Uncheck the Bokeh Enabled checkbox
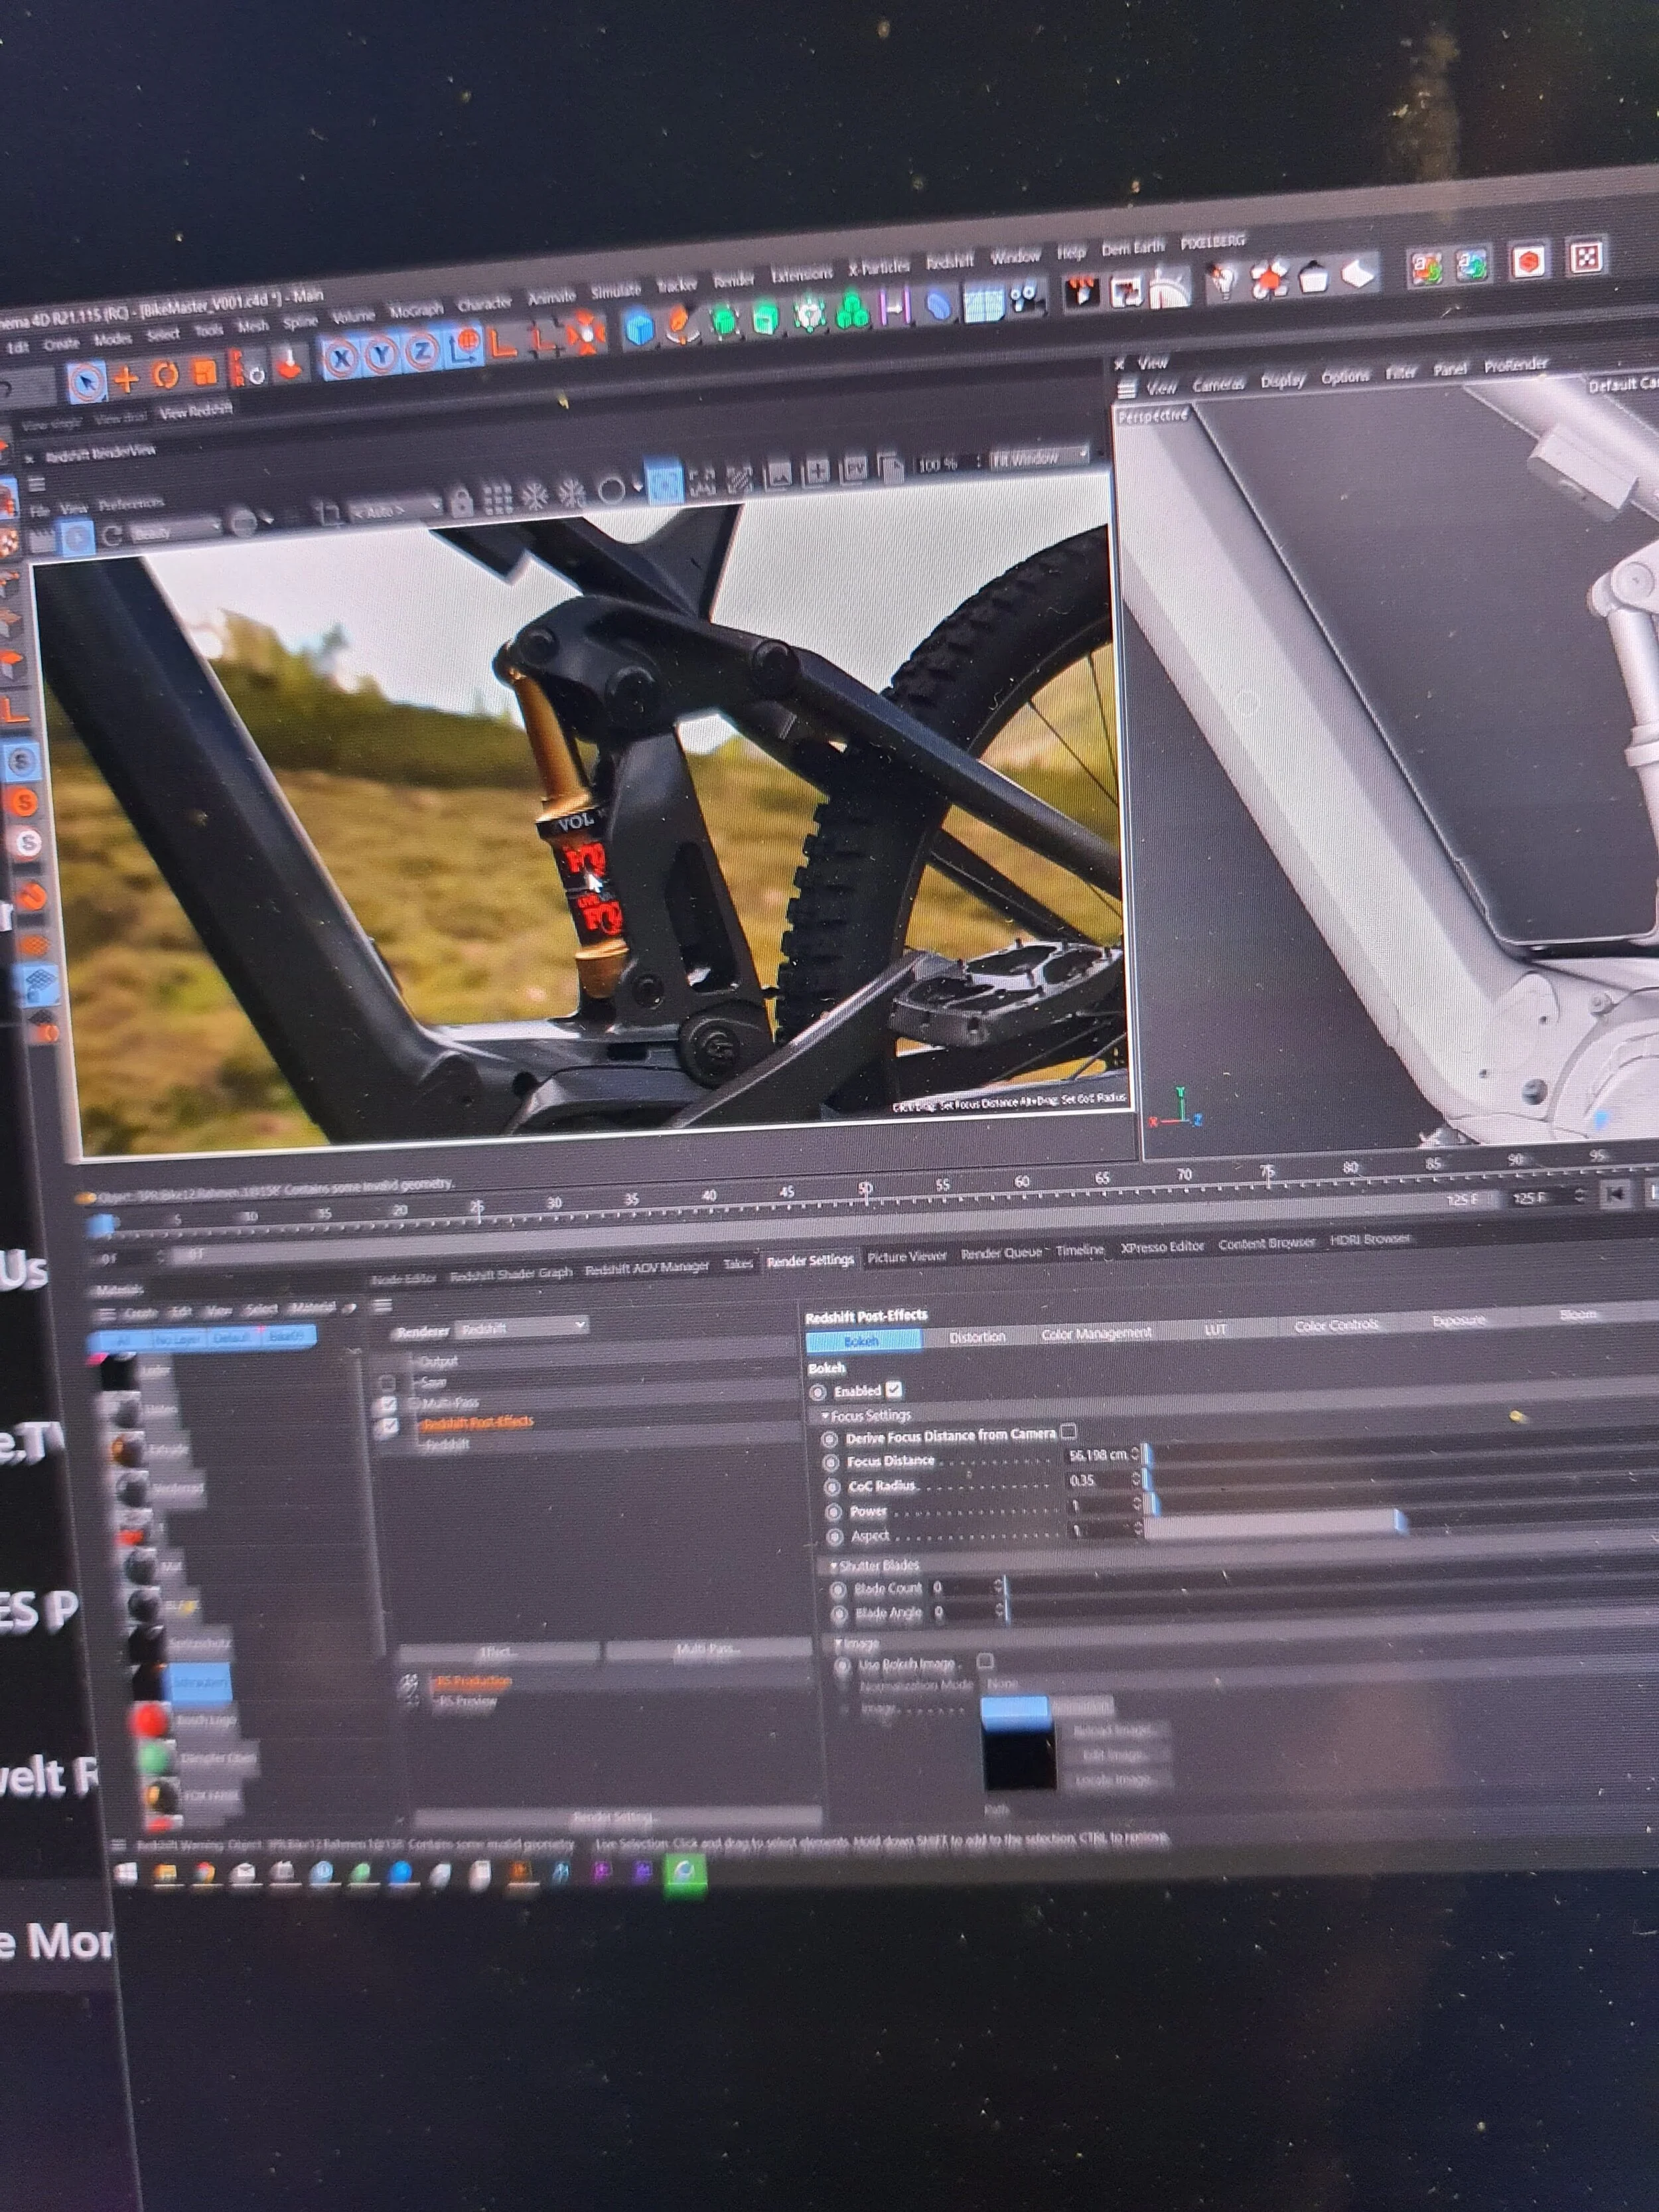This screenshot has width=1659, height=2212. point(893,1390)
